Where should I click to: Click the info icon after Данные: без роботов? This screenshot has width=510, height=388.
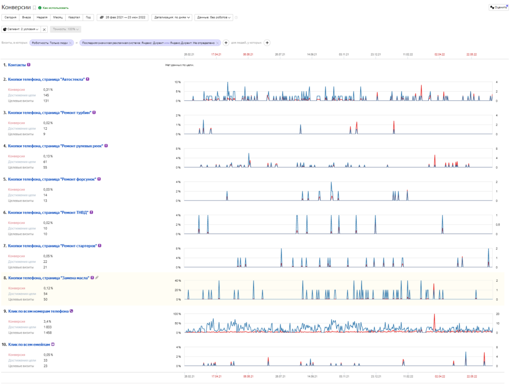236,17
